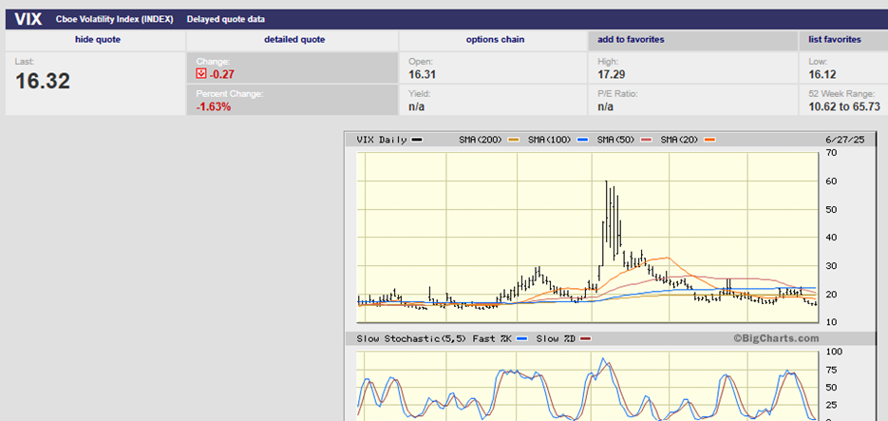Click the change value -0.27

(x=222, y=74)
